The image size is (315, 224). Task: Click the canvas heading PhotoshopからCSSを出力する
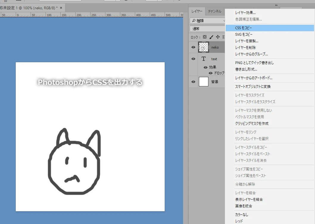coord(90,82)
